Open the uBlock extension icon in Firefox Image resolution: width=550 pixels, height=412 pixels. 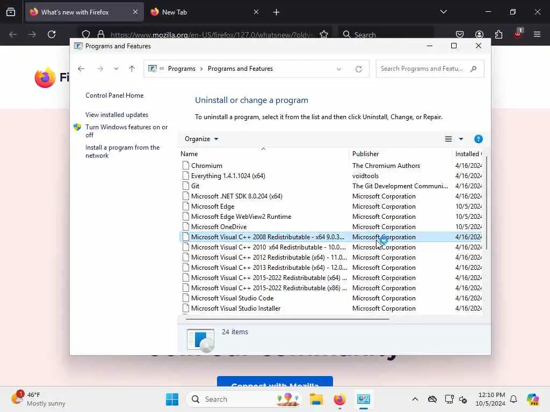tap(518, 34)
